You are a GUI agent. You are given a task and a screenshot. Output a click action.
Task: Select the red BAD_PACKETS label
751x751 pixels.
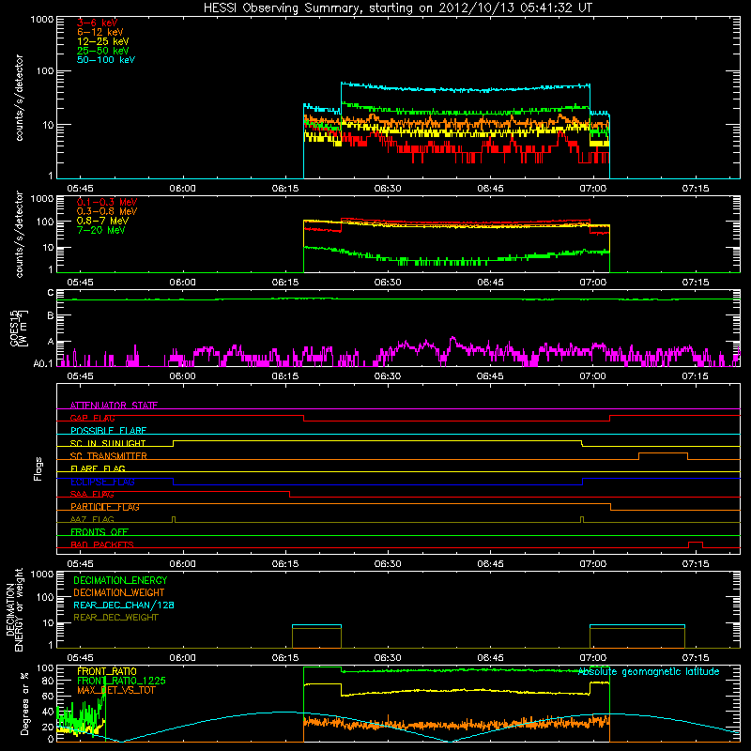click(x=102, y=544)
